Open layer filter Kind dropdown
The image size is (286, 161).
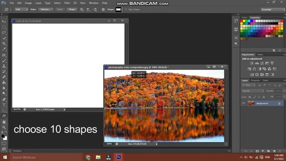coord(248,85)
